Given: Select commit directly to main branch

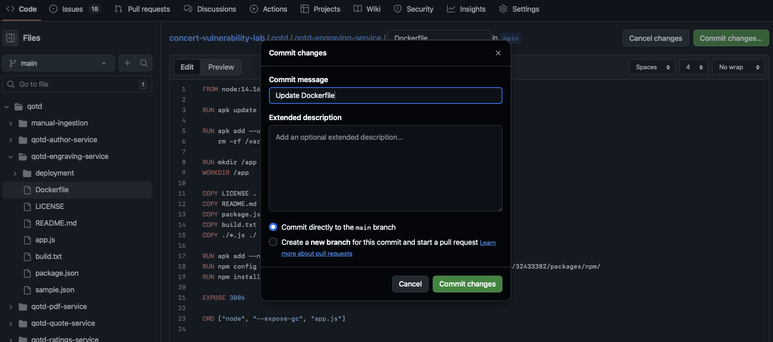Looking at the screenshot, I should coord(273,227).
